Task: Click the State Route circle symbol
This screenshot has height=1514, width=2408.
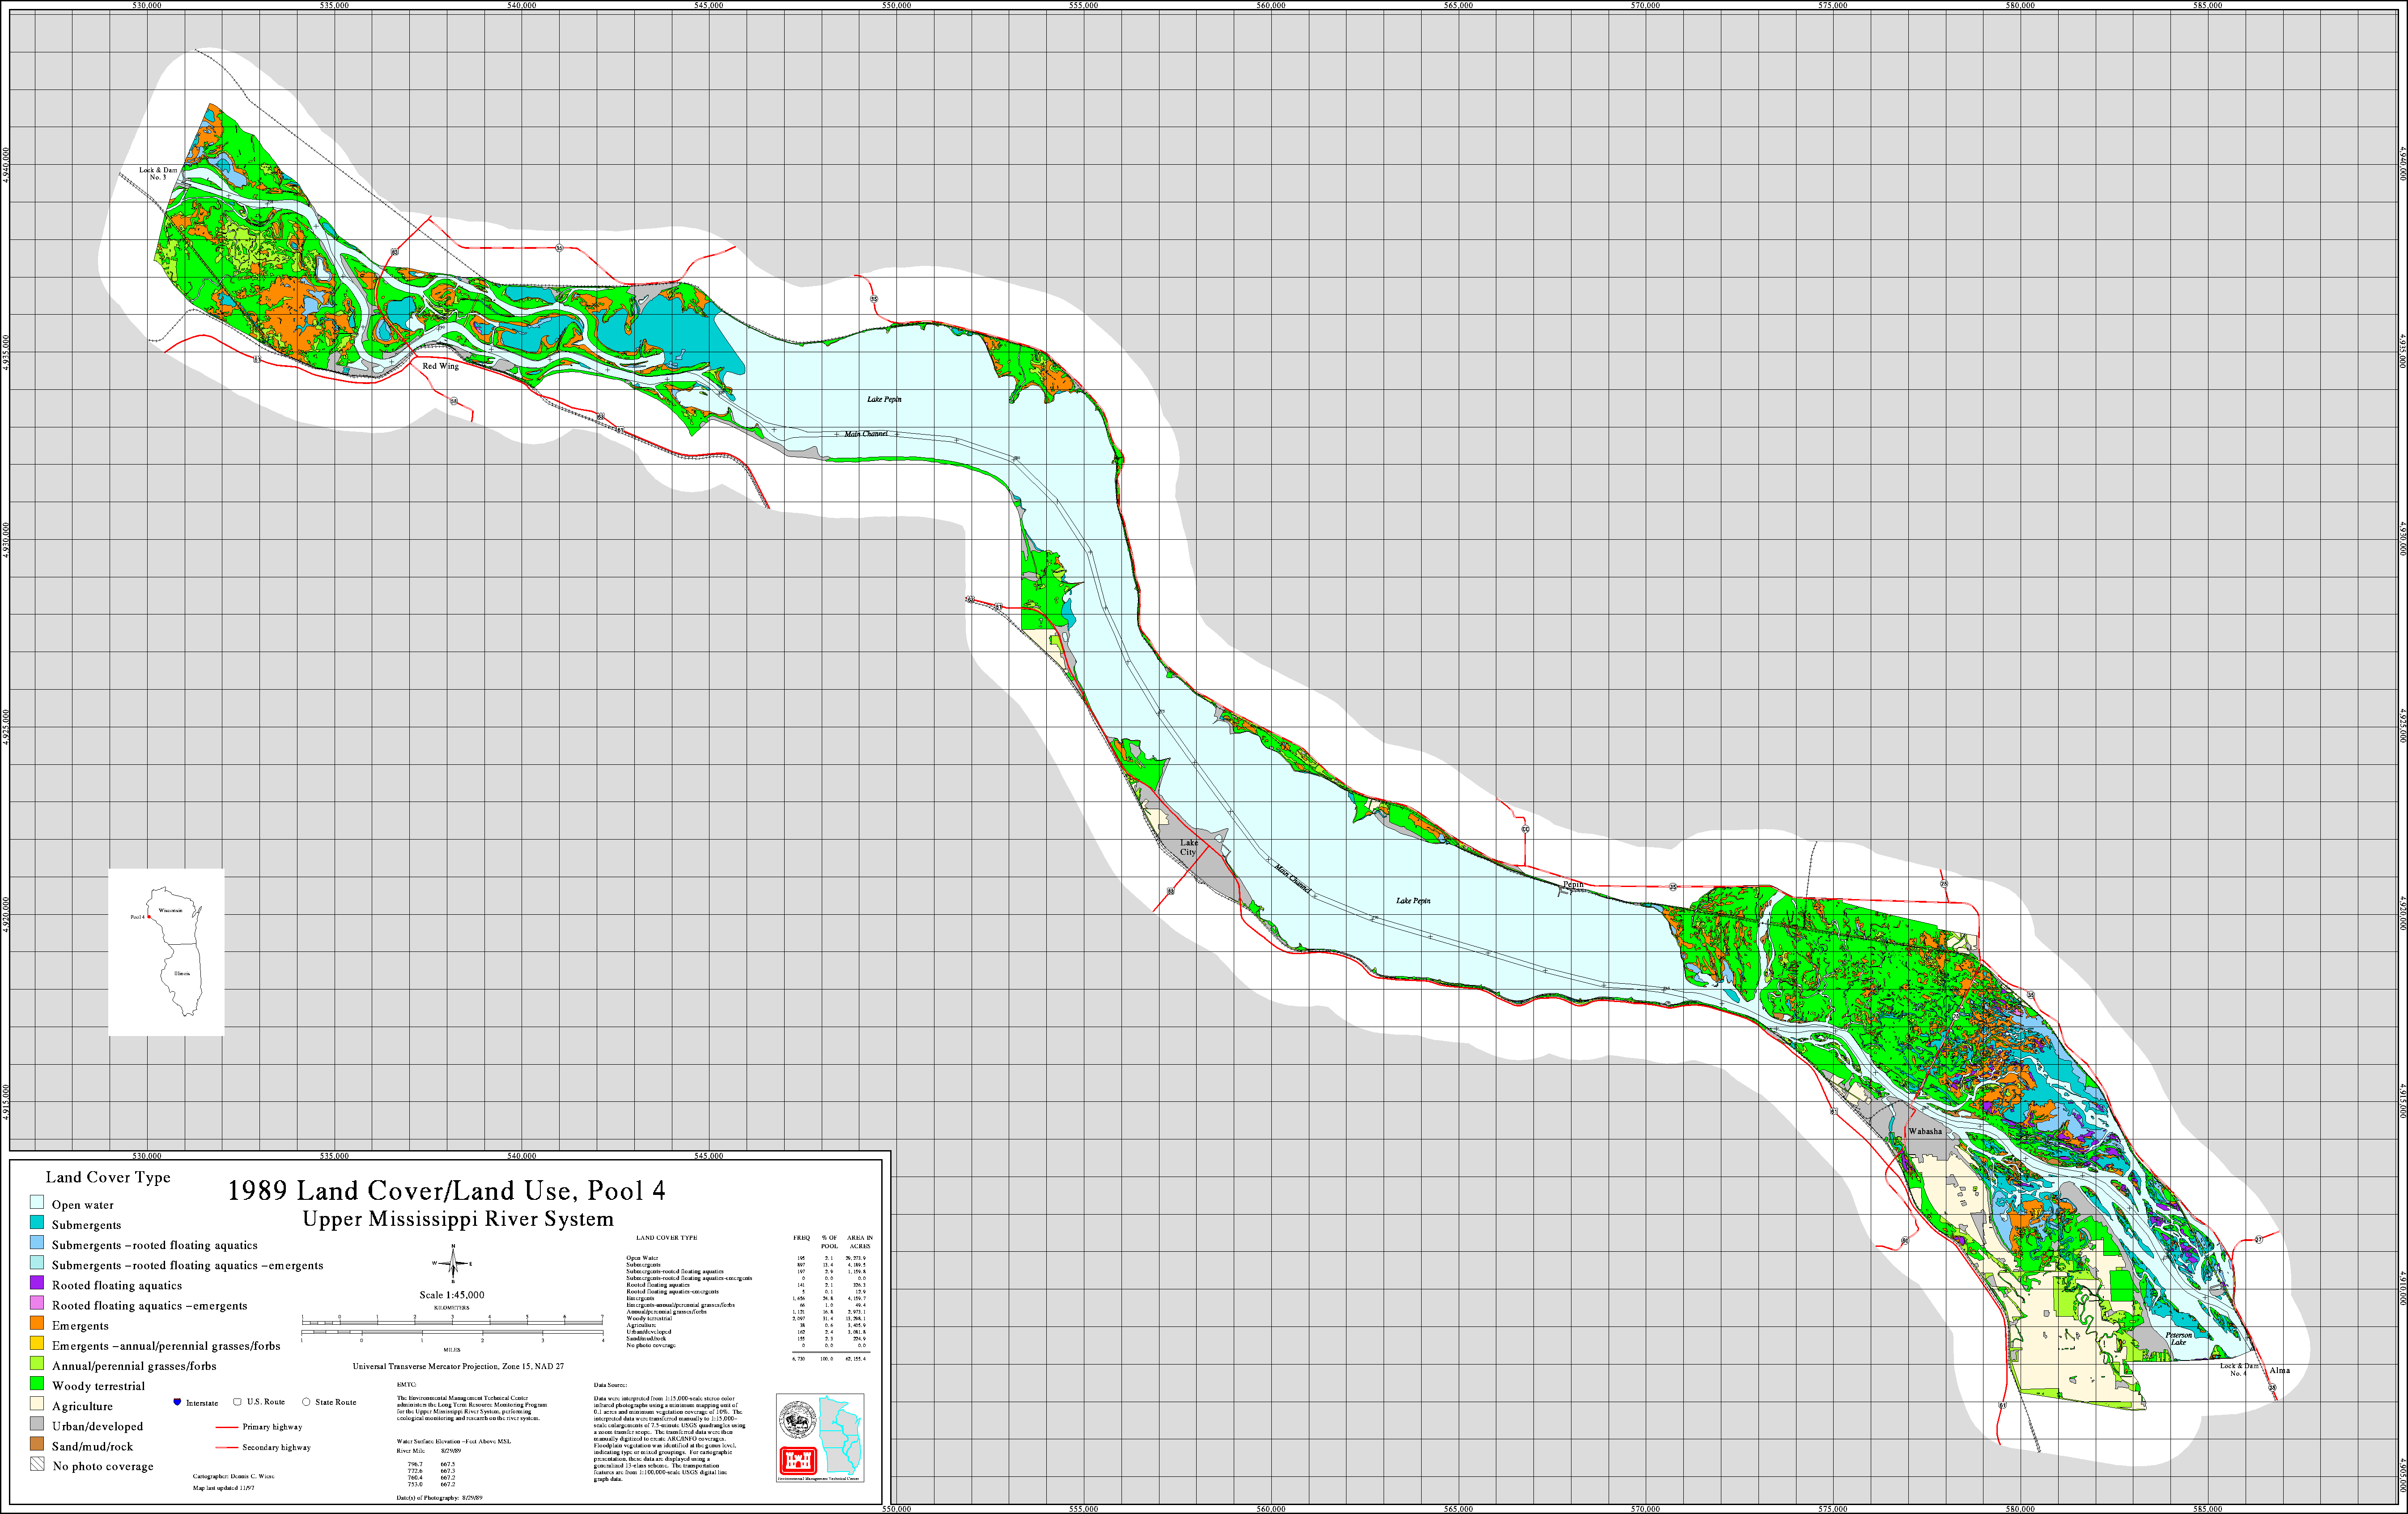Action: click(306, 1402)
